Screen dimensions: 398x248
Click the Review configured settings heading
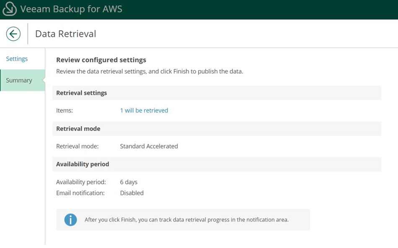tap(101, 60)
